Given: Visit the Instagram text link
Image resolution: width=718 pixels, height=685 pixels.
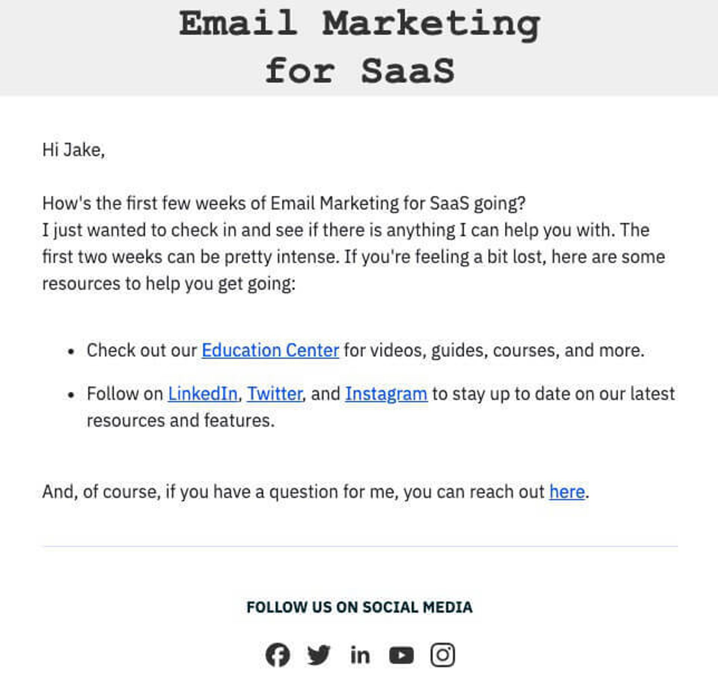Looking at the screenshot, I should pos(386,394).
